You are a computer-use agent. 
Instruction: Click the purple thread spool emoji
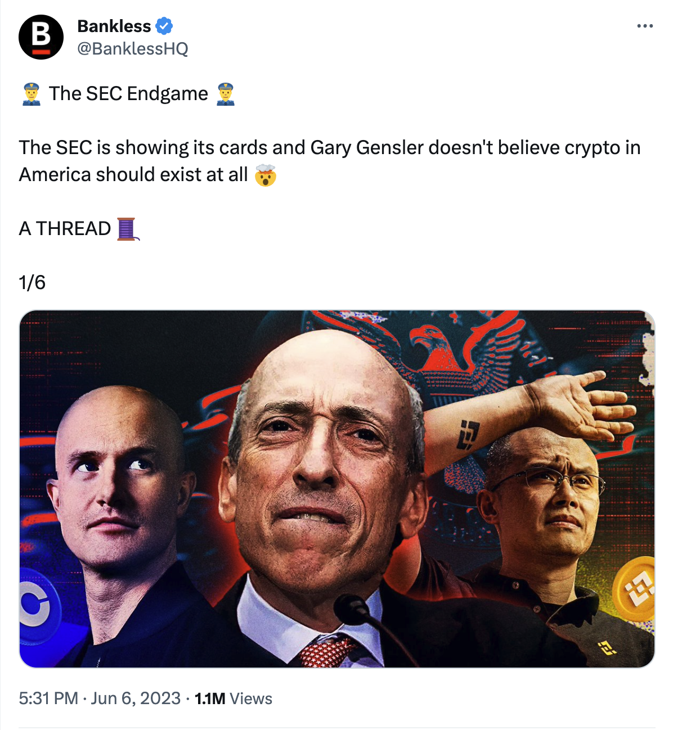[x=128, y=229]
